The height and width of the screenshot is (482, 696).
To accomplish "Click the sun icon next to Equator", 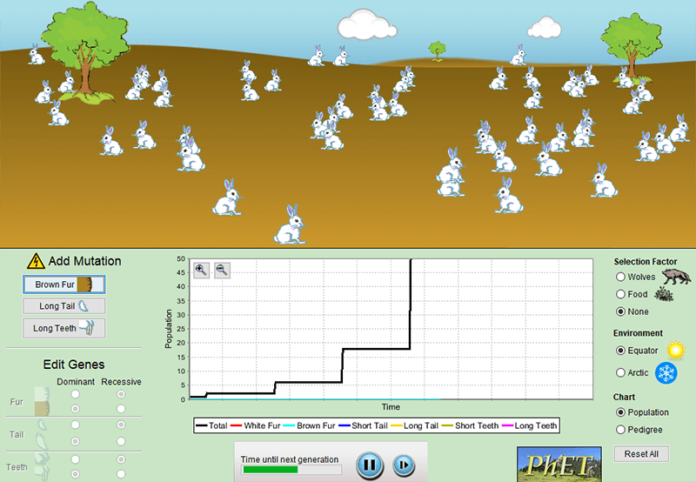I will [x=676, y=351].
